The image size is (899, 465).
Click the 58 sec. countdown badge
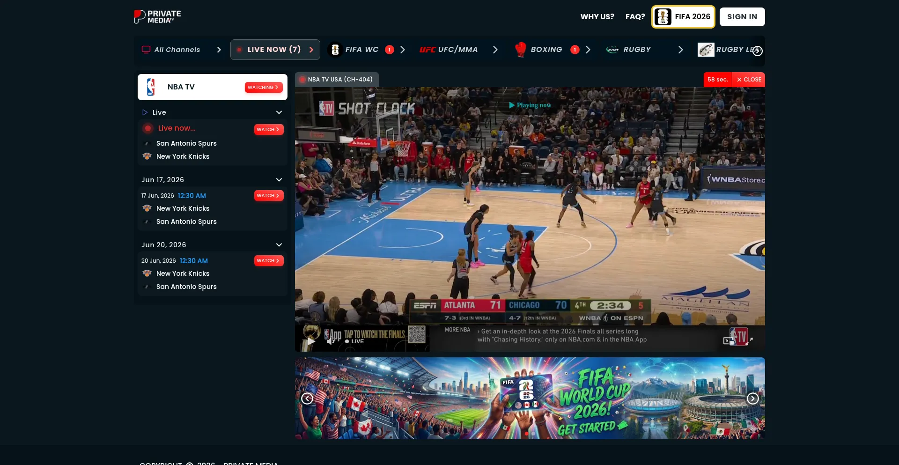[x=718, y=80]
